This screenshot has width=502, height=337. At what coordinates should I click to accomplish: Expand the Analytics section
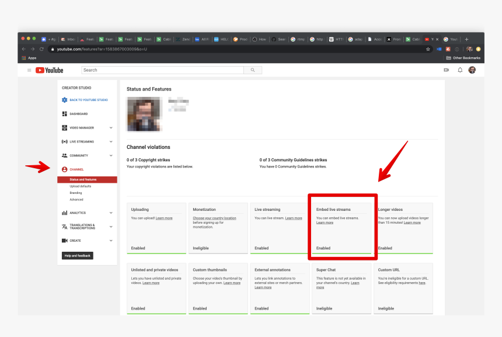coord(111,213)
